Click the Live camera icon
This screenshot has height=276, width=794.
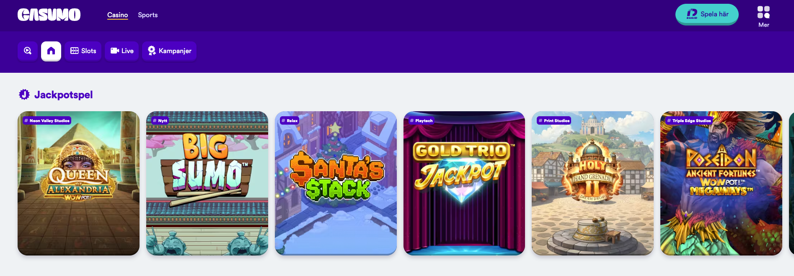(x=114, y=51)
